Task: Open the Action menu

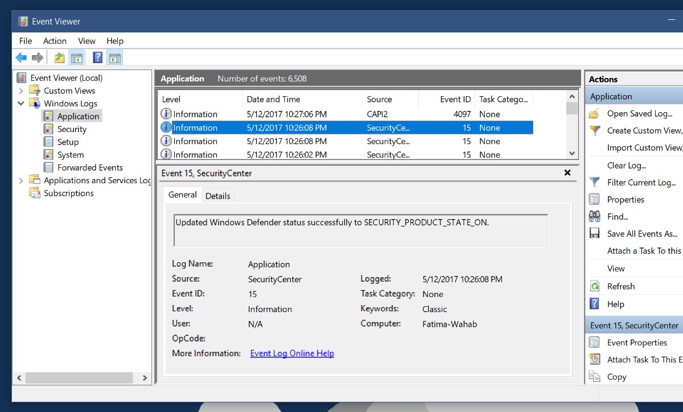Action: coord(55,41)
